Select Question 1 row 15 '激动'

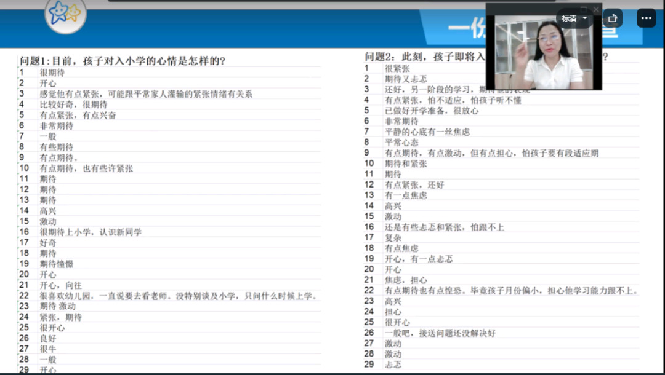pyautogui.click(x=48, y=221)
